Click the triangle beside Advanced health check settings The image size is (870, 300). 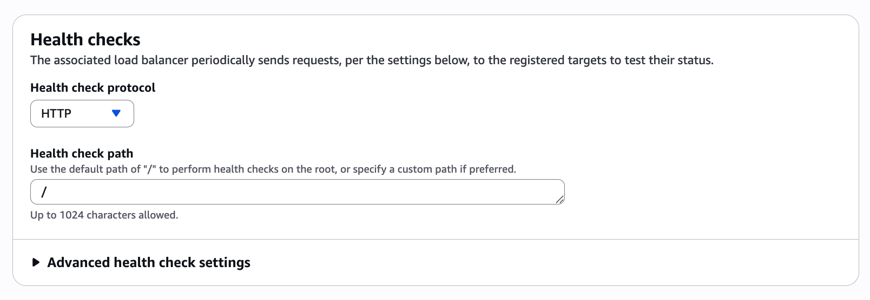pyautogui.click(x=36, y=263)
